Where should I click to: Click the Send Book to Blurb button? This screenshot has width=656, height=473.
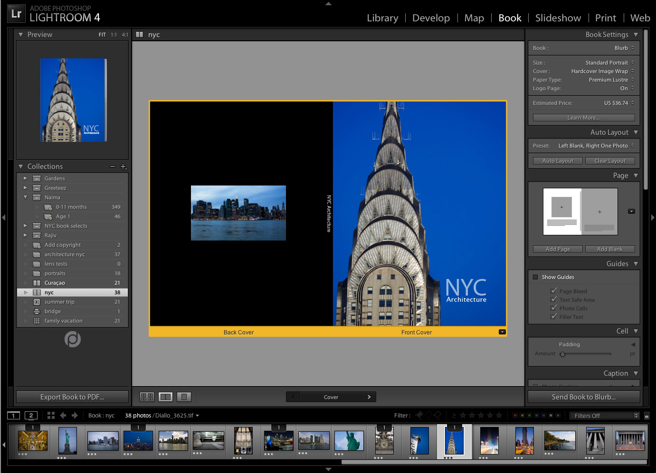pyautogui.click(x=583, y=397)
